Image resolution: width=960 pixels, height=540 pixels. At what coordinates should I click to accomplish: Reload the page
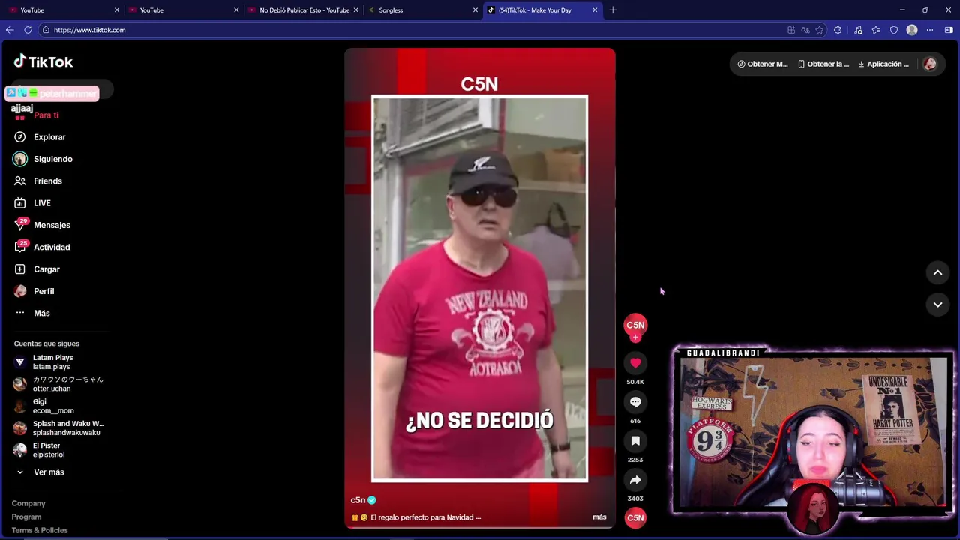point(28,30)
